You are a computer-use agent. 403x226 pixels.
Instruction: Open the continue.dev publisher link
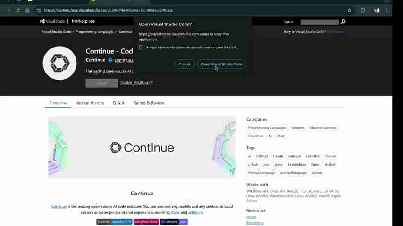(124, 60)
